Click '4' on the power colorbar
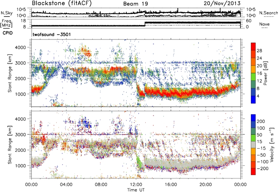 pyautogui.click(x=258, y=96)
